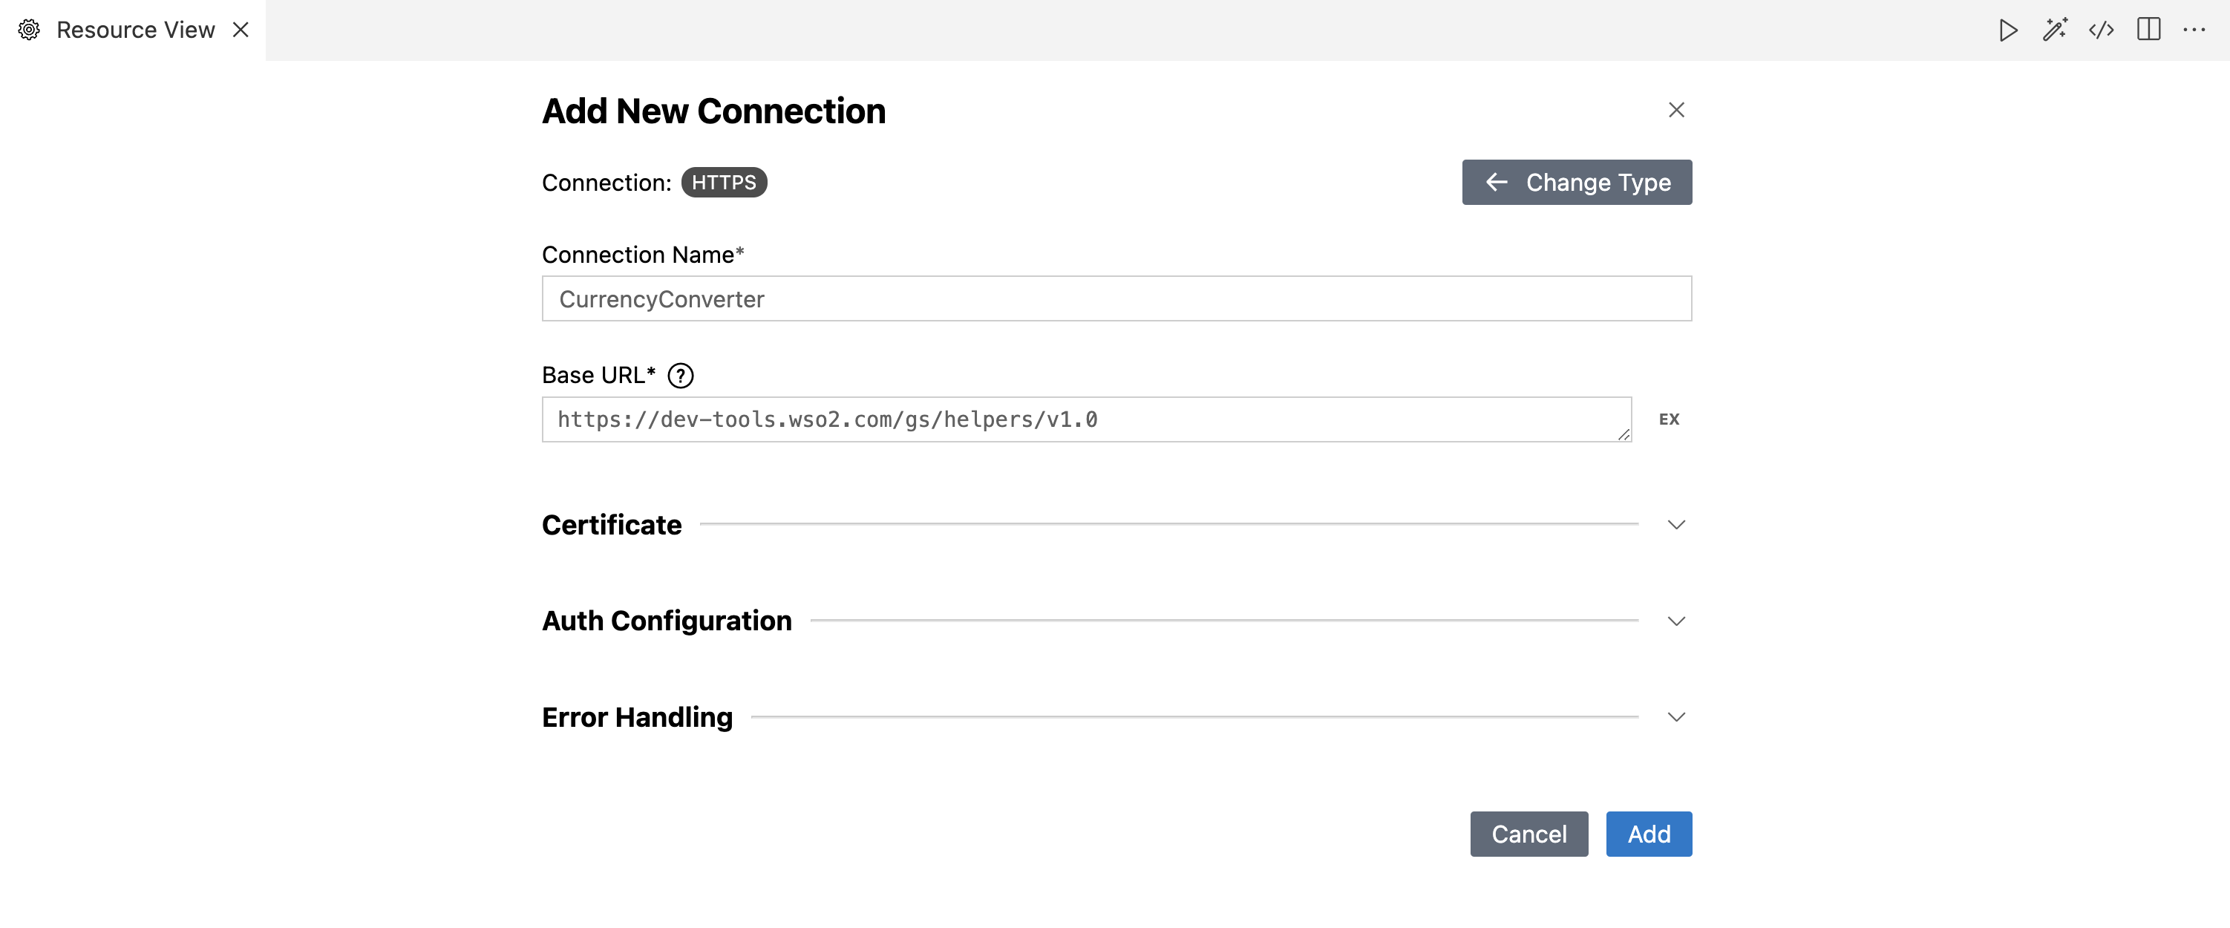Viewport: 2230px width, 928px height.
Task: Split the editor with the layout icon
Action: (2148, 30)
